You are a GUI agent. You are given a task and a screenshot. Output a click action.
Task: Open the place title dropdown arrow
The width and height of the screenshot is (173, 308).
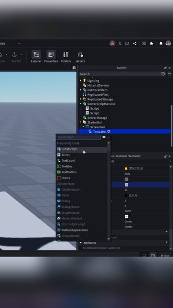click(19, 43)
